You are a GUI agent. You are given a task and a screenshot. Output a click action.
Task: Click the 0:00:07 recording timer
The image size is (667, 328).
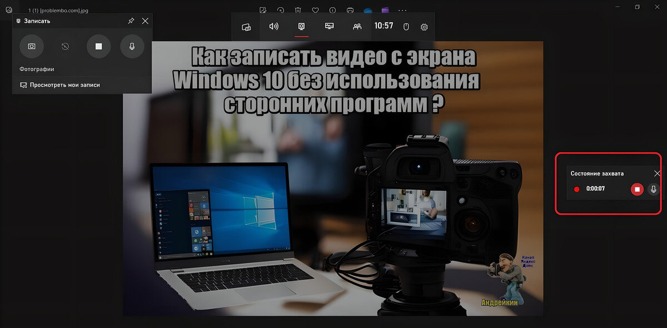coord(595,189)
